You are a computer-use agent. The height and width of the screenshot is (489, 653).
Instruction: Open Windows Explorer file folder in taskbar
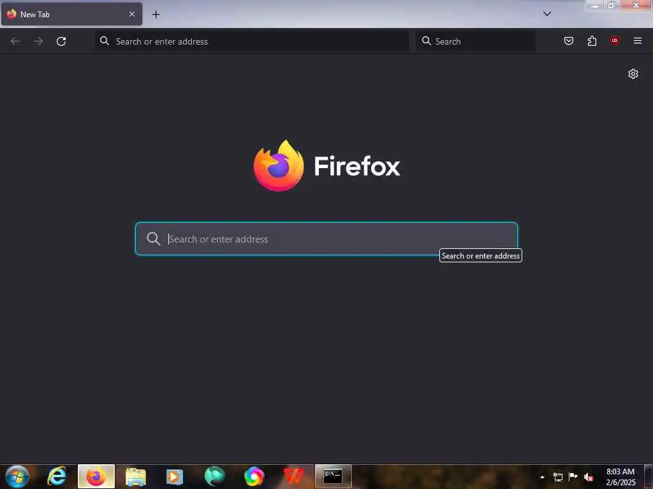[136, 477]
